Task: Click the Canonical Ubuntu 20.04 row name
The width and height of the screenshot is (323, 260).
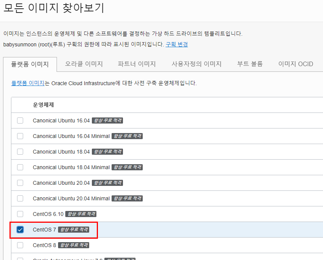Action: 61,183
